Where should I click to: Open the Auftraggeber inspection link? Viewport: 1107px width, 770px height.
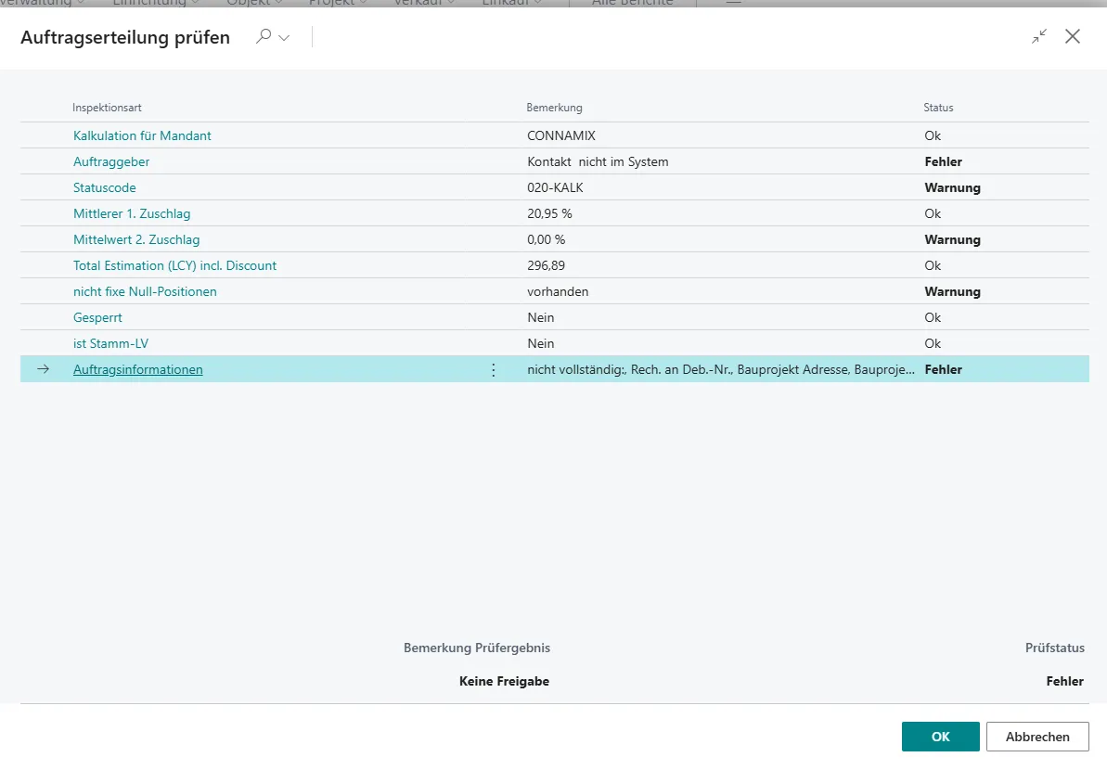[111, 161]
